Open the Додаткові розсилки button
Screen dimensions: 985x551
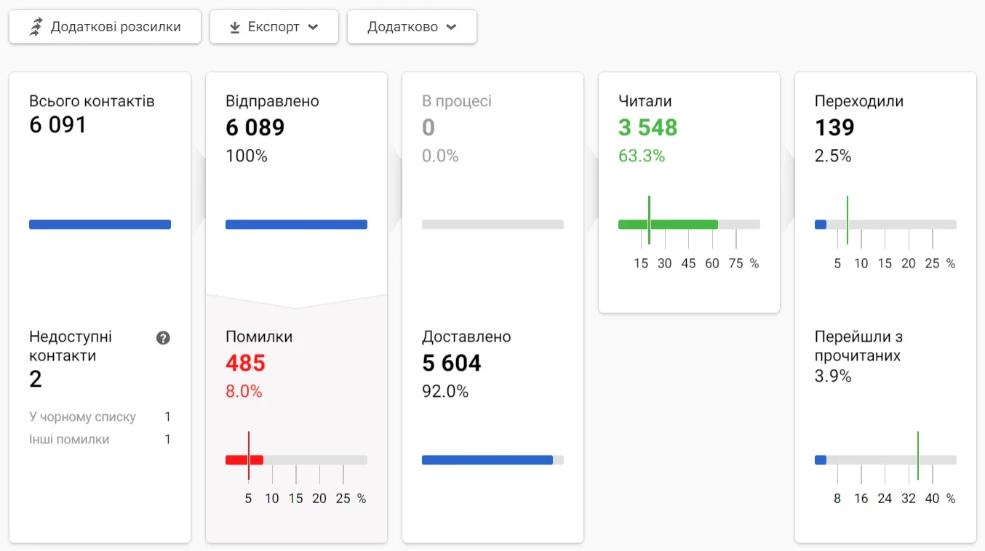tap(105, 27)
